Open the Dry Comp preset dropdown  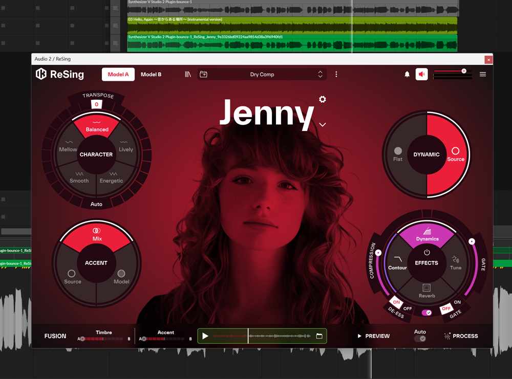[262, 75]
